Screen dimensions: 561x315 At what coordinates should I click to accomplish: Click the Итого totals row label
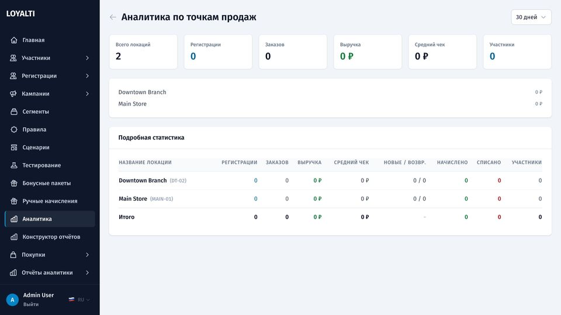pyautogui.click(x=127, y=217)
